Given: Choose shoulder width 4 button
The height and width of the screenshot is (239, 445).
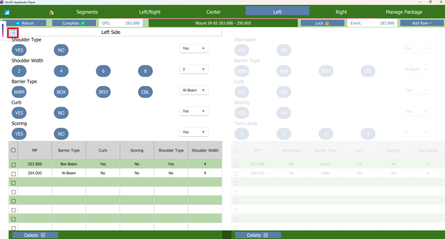Looking at the screenshot, I should (61, 71).
